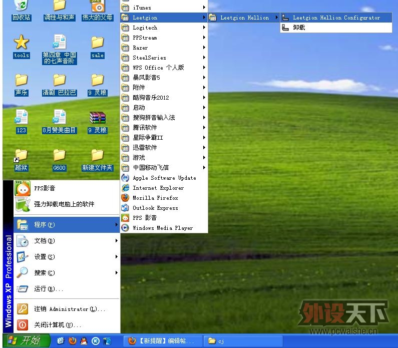Expand the 中国移动飞信 program folder
Image resolution: width=398 pixels, height=348 pixels.
point(164,168)
